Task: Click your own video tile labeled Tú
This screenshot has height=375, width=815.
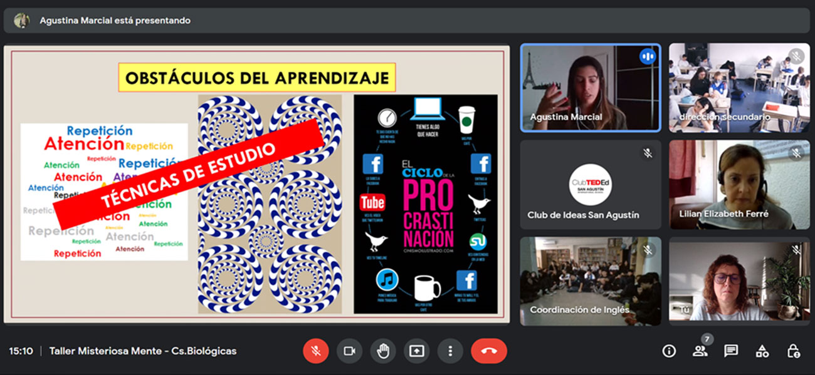Action: tap(739, 281)
